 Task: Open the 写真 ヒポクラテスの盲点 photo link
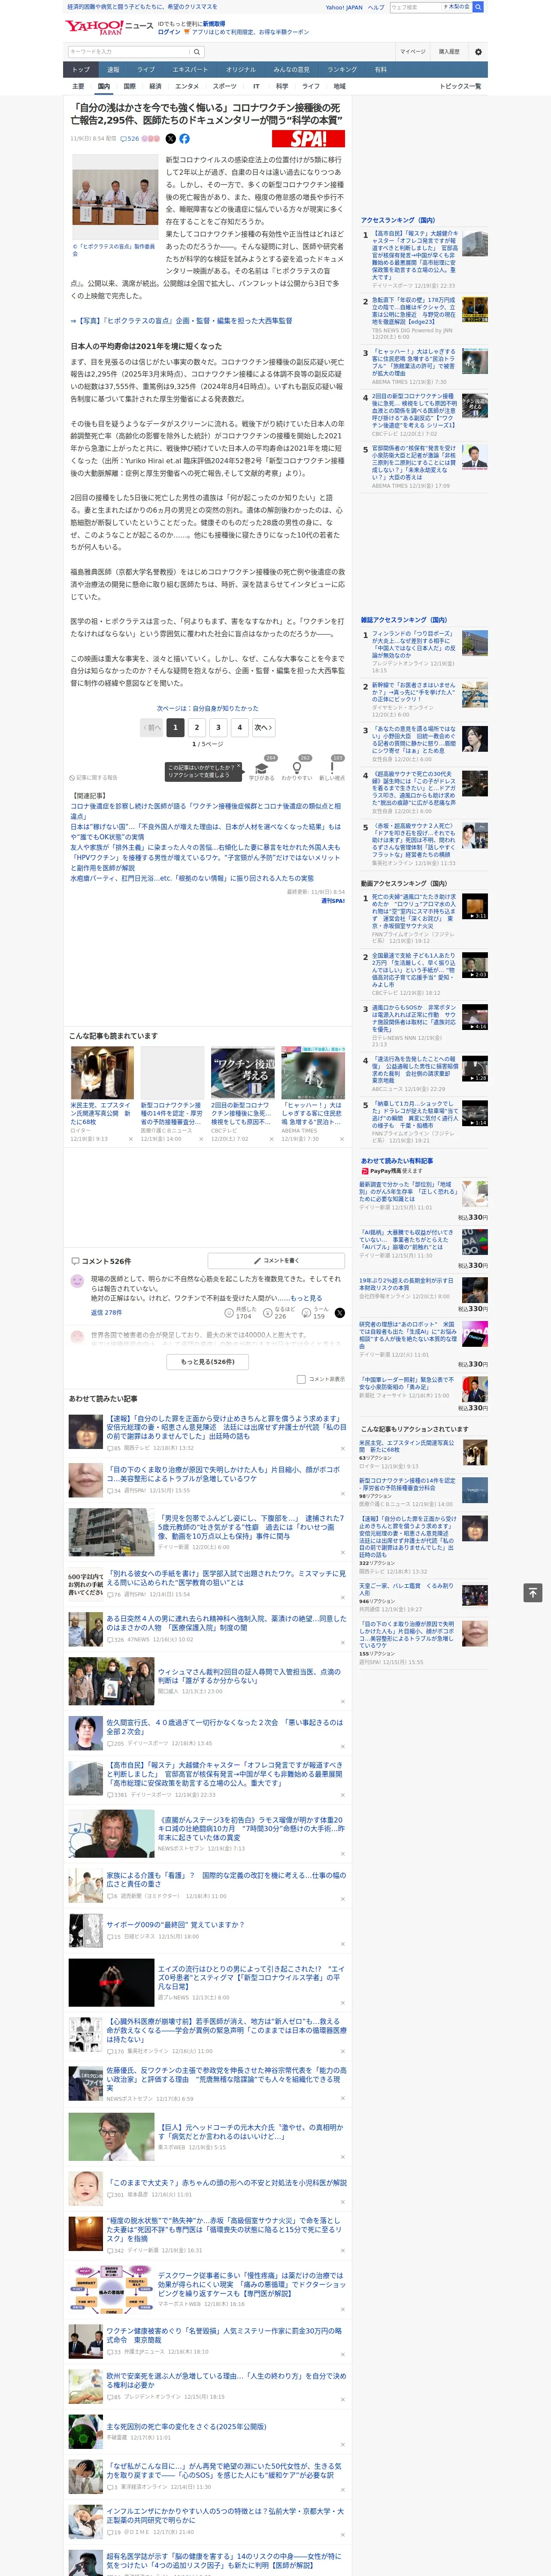[x=181, y=321]
